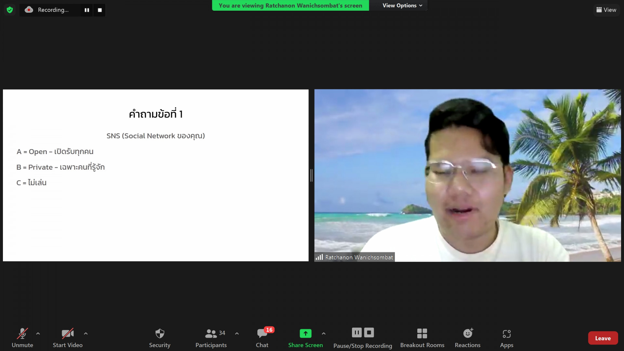Click the chat unread badge showing 16
The image size is (624, 351).
pyautogui.click(x=269, y=330)
